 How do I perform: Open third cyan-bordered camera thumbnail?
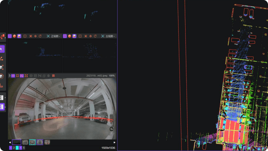click(x=32, y=142)
